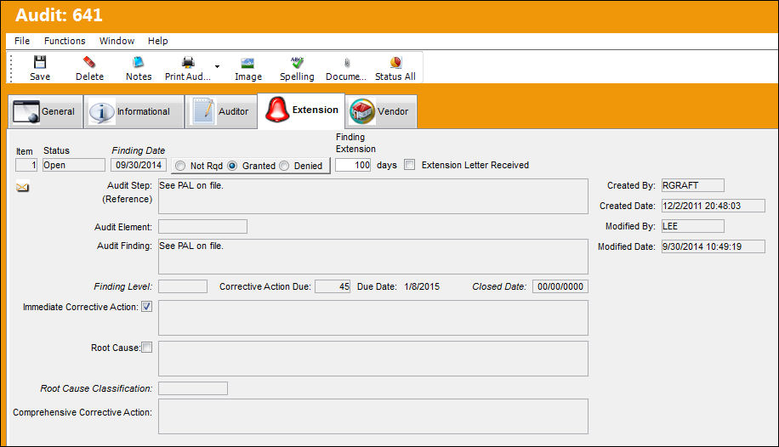Click the Print Audit printer icon
This screenshot has height=447, width=779.
pos(188,62)
